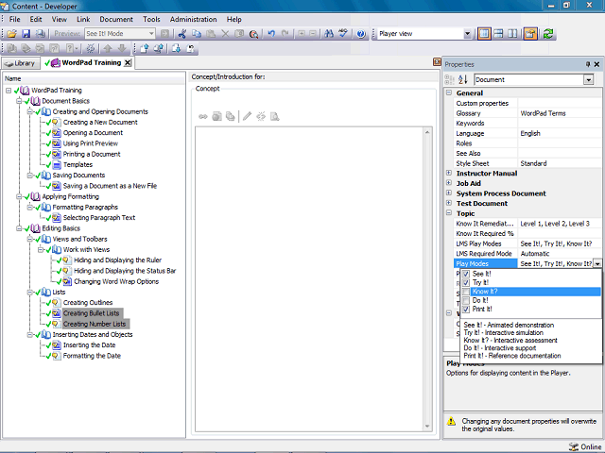Screen dimensions: 605x453
Task: Select the Changing Word Wrap Options topic
Action: 116,281
